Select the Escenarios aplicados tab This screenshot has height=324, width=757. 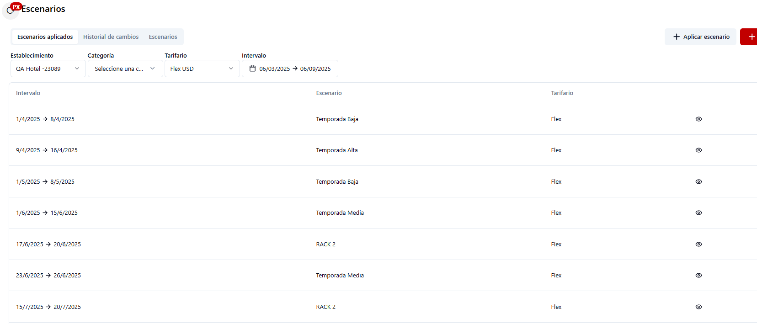tap(45, 37)
